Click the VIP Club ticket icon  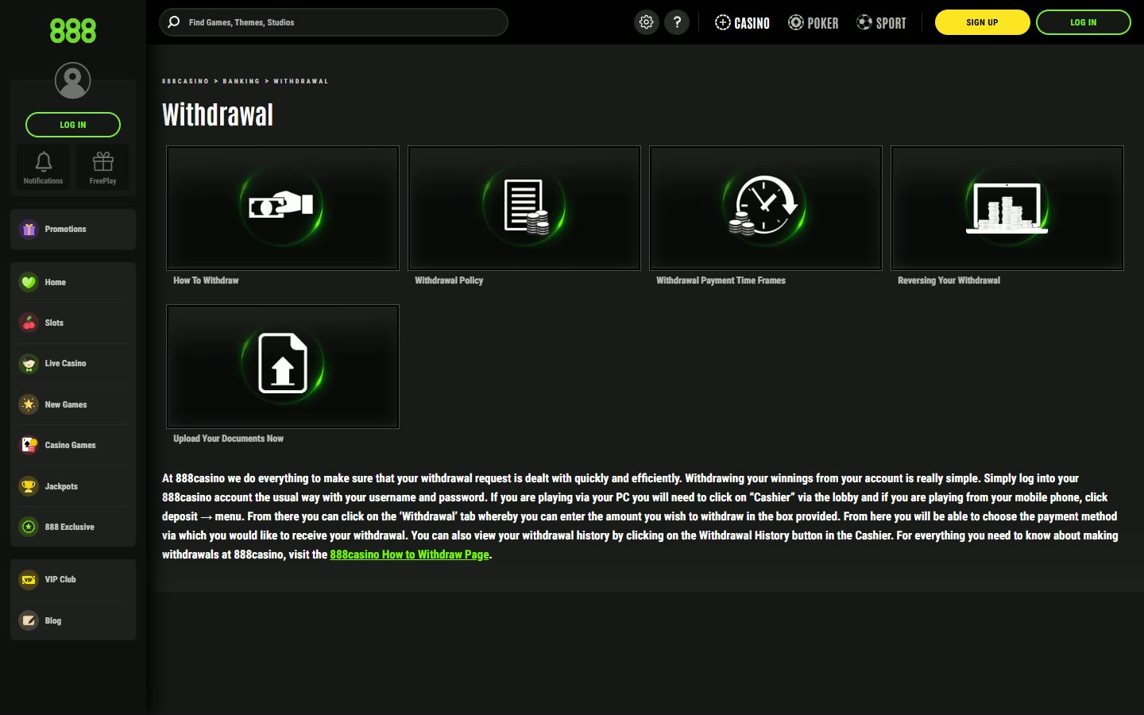[29, 579]
